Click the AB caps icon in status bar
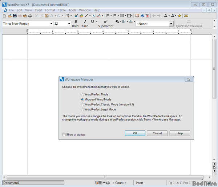 tap(104, 183)
